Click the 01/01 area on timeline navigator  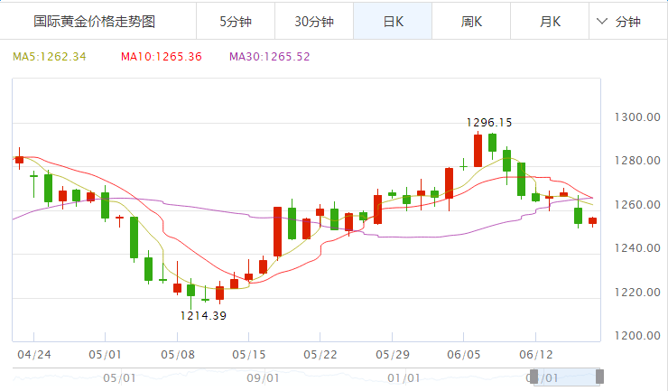(x=403, y=377)
